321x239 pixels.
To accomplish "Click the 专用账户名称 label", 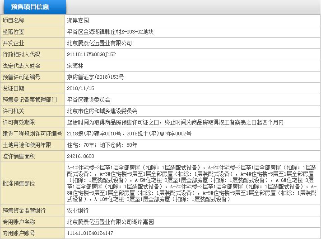I will (19, 222).
